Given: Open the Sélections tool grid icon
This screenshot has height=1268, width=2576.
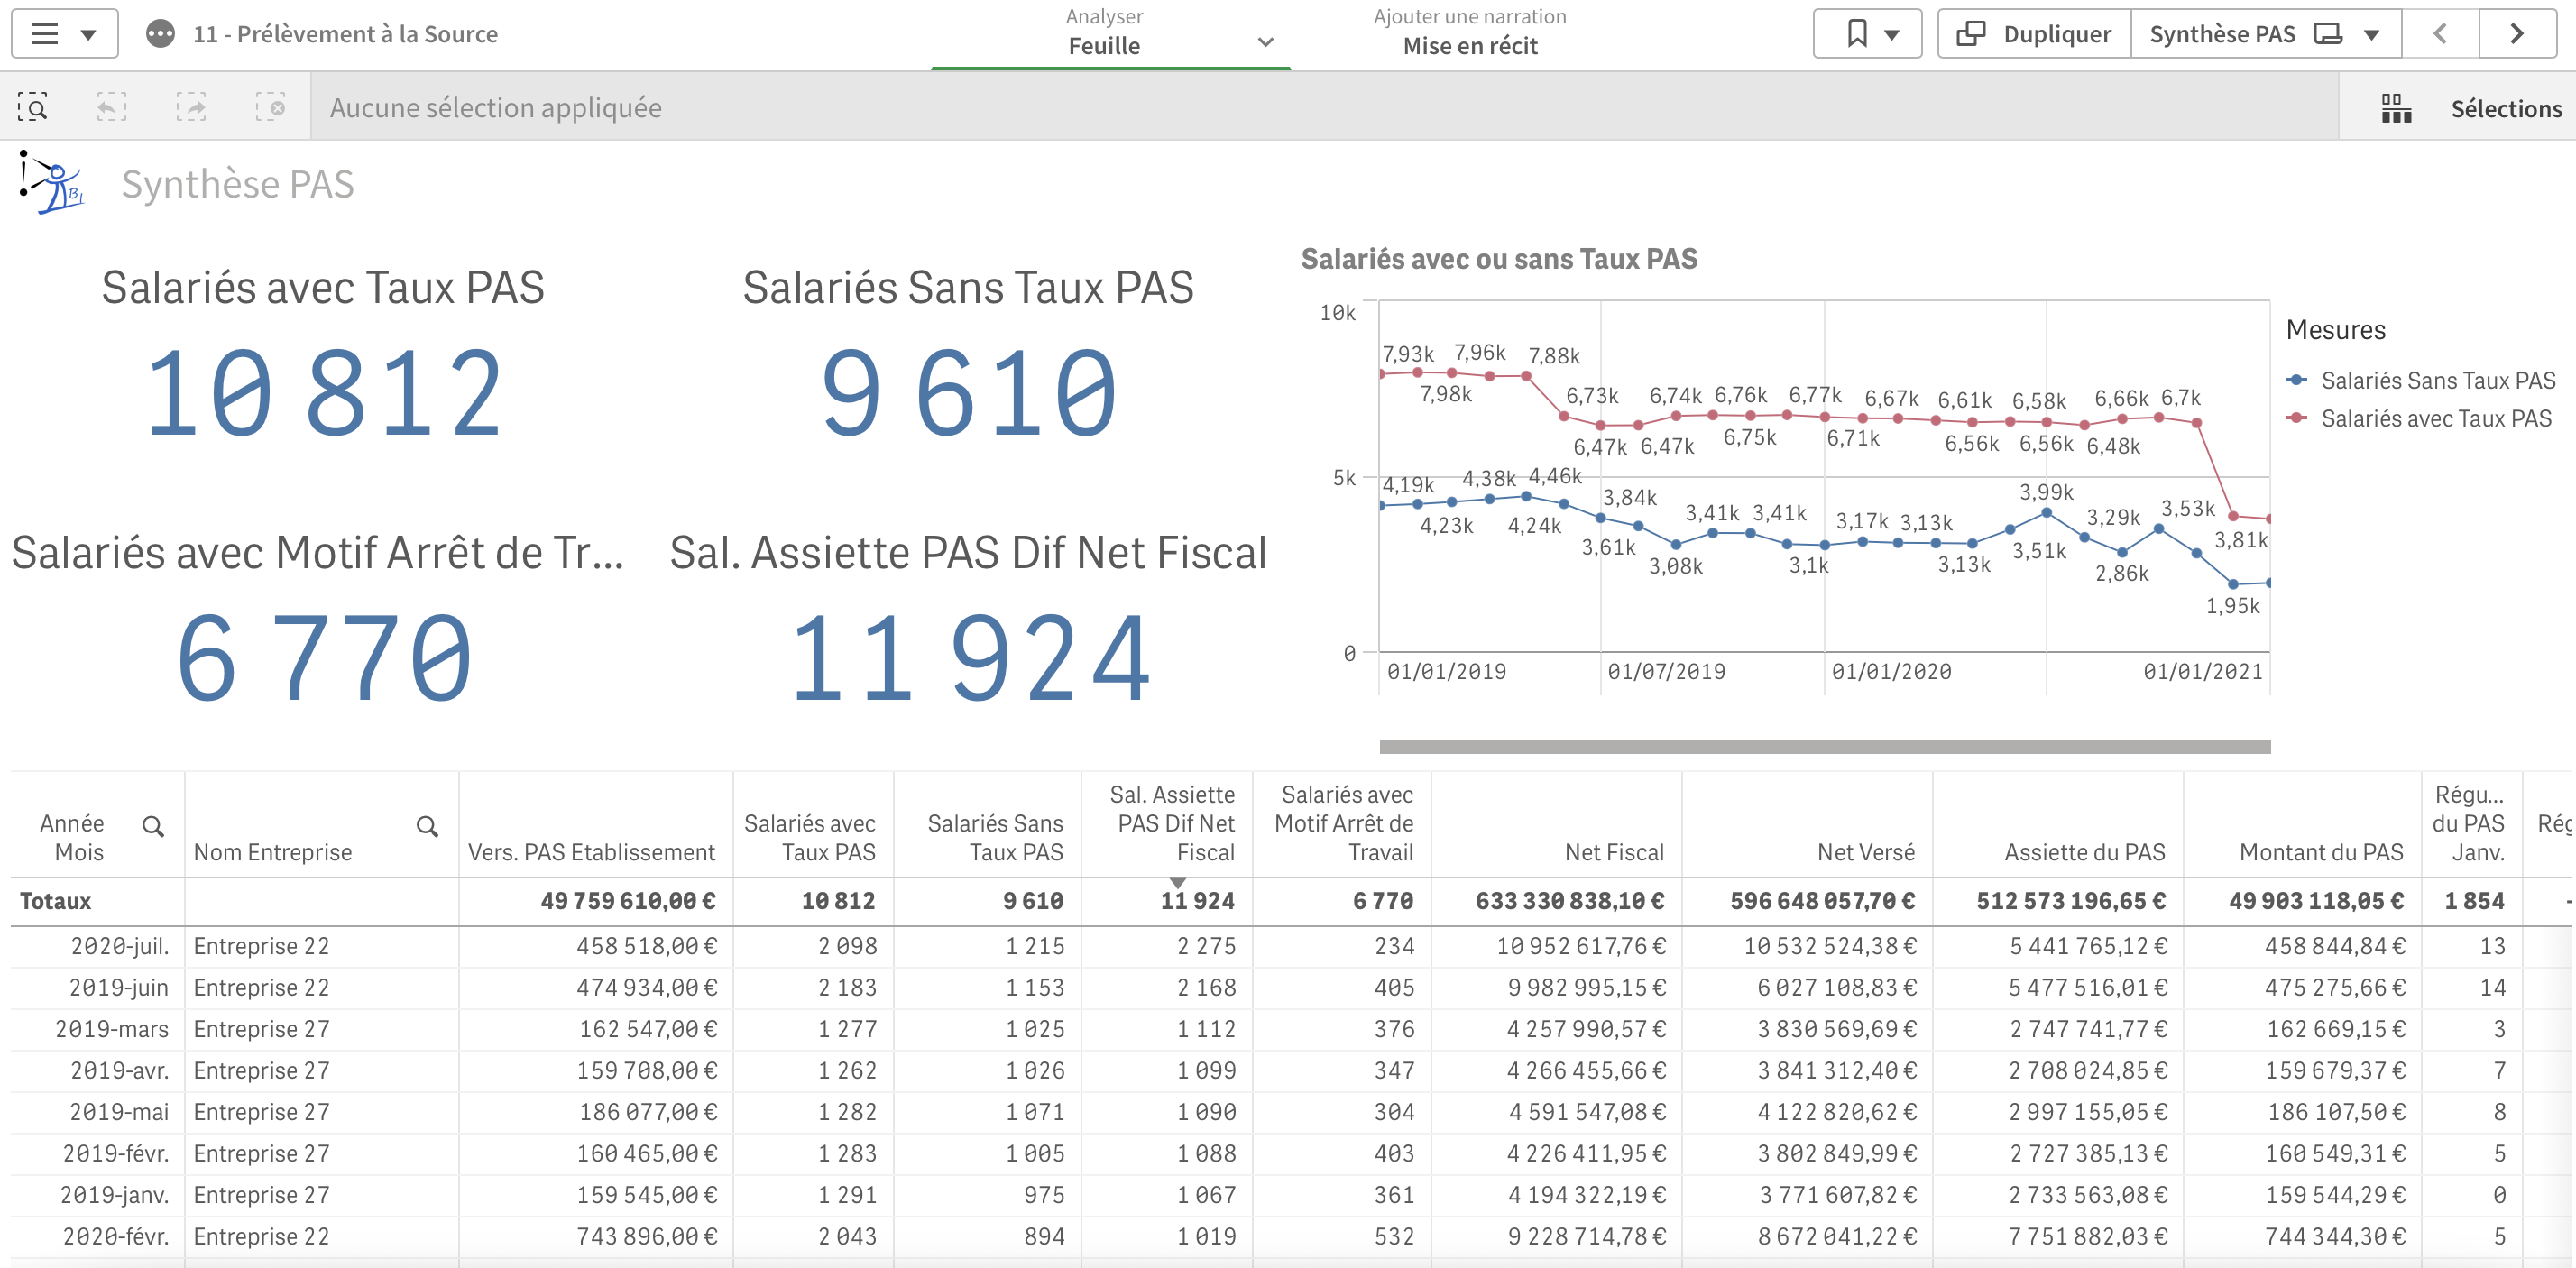Looking at the screenshot, I should pyautogui.click(x=2396, y=108).
